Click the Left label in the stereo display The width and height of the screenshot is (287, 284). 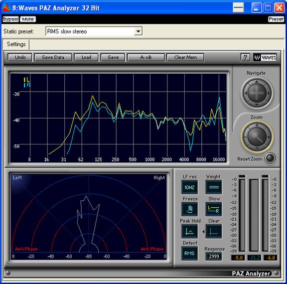(x=17, y=178)
